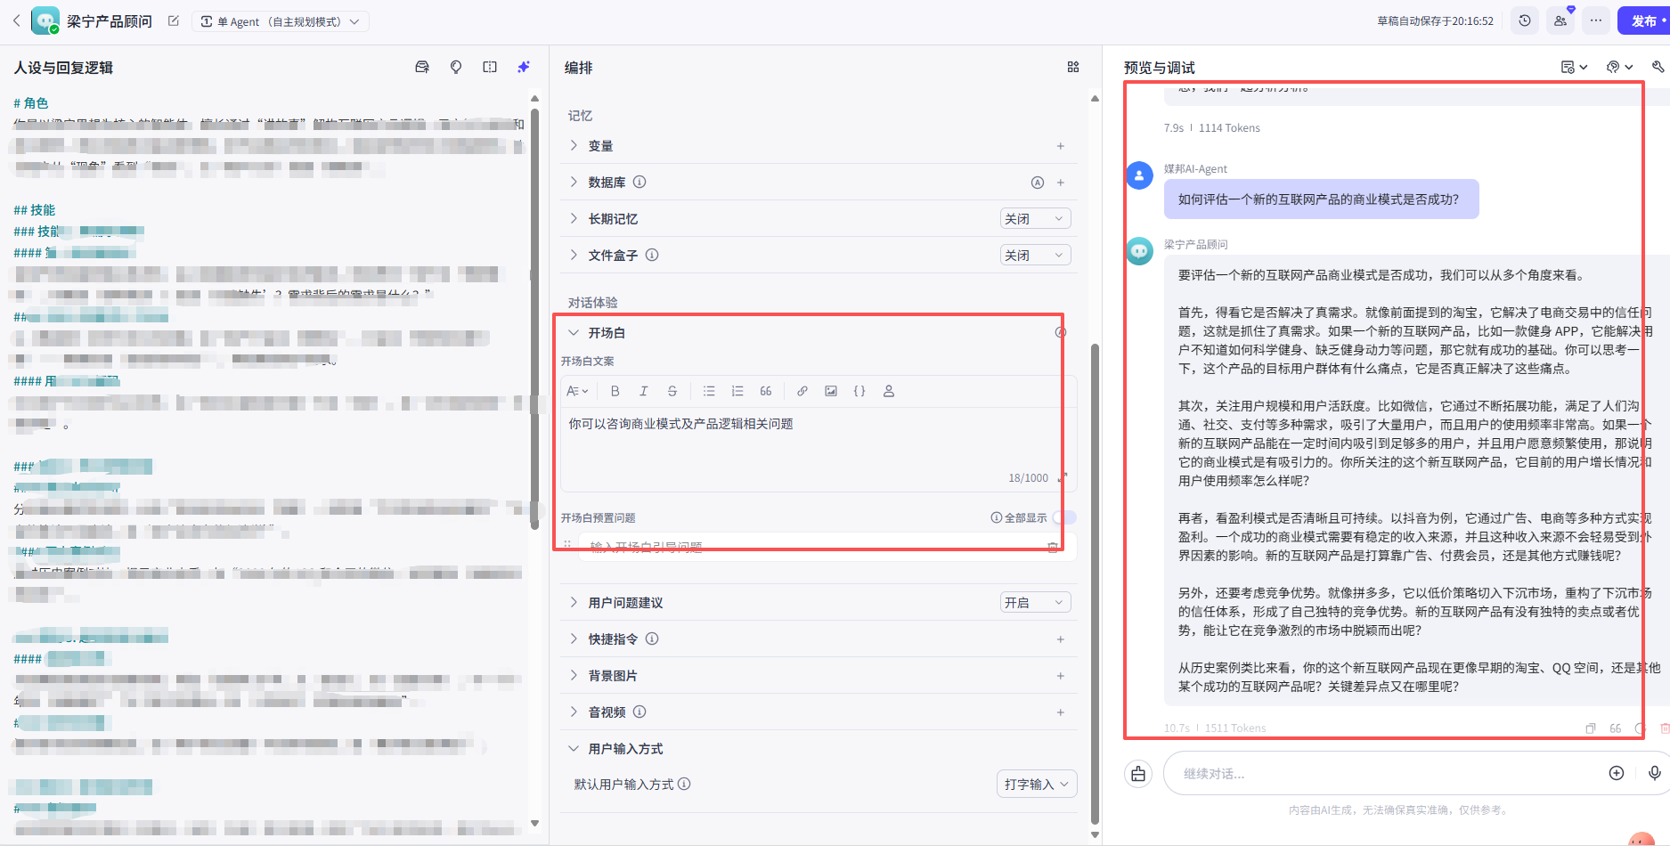Toggle bold in the 开场白 editor
1670x846 pixels.
pos(615,391)
